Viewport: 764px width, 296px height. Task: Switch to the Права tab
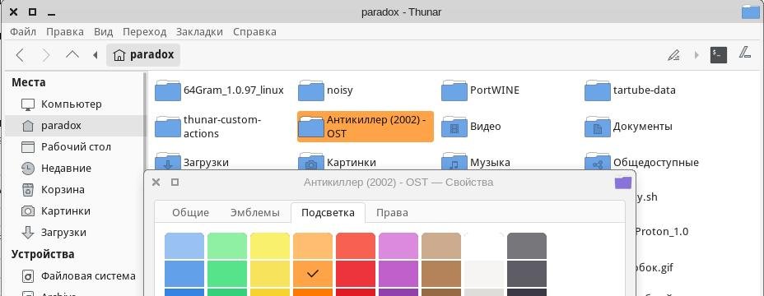392,213
